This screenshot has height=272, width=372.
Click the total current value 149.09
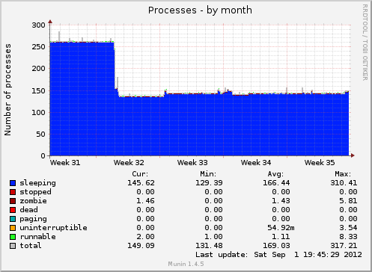pos(141,246)
